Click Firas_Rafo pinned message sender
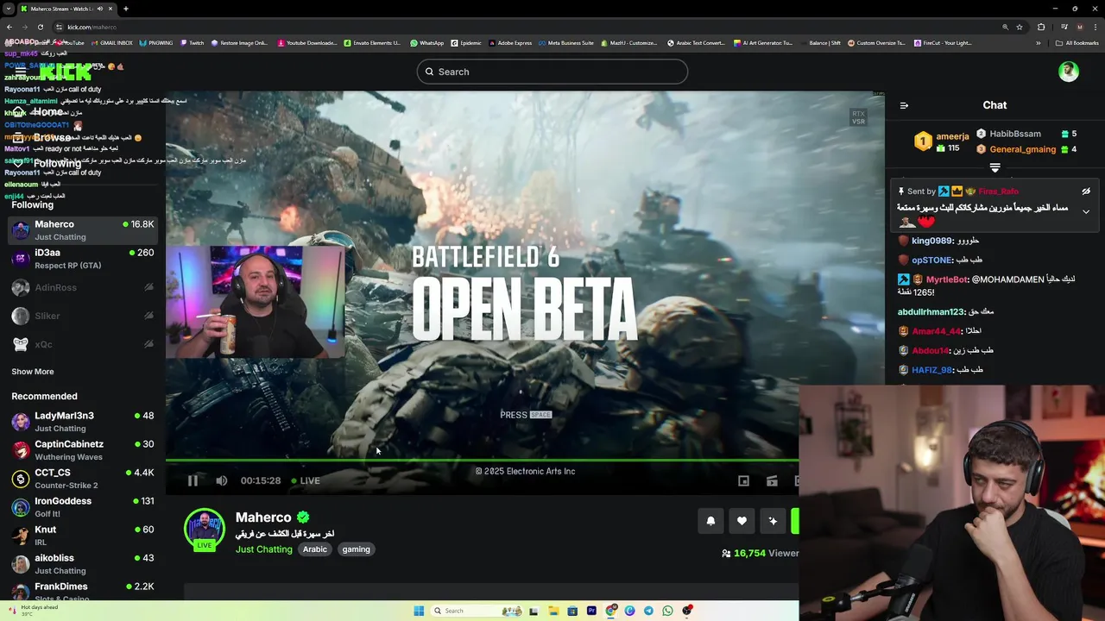The height and width of the screenshot is (621, 1105). point(999,191)
